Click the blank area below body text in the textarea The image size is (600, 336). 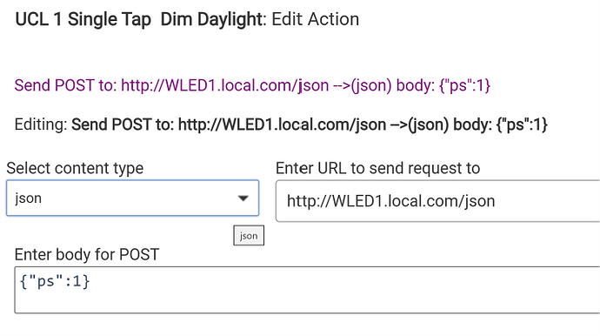pos(307,303)
